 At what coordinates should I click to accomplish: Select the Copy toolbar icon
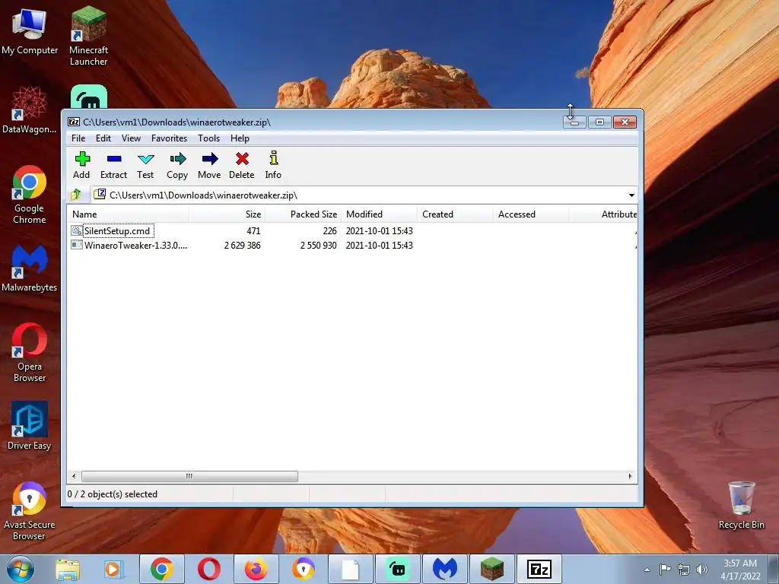tap(177, 165)
